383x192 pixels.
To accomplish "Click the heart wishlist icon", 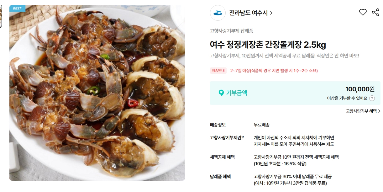I will coord(363,13).
